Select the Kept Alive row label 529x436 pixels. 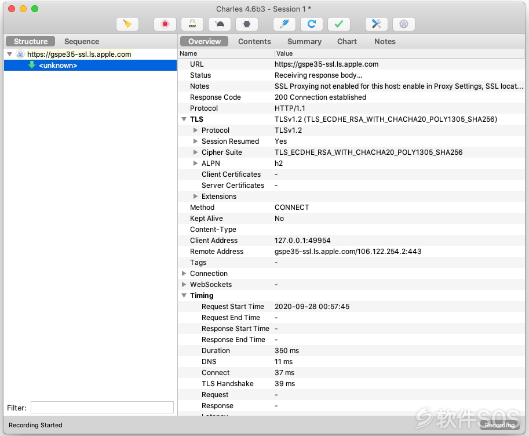click(x=206, y=219)
